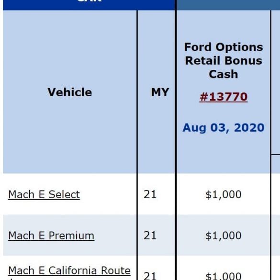Screen dimensions: 280x280
Task: Select model year cell in California Route row
Action: coord(150,276)
